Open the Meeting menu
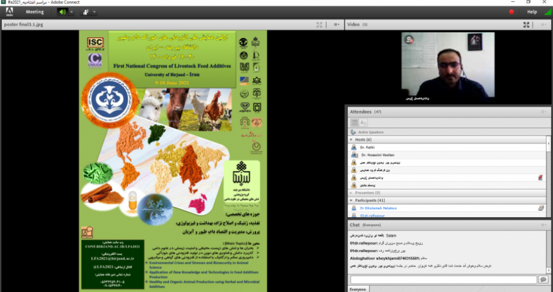This screenshot has width=553, height=292. point(34,11)
